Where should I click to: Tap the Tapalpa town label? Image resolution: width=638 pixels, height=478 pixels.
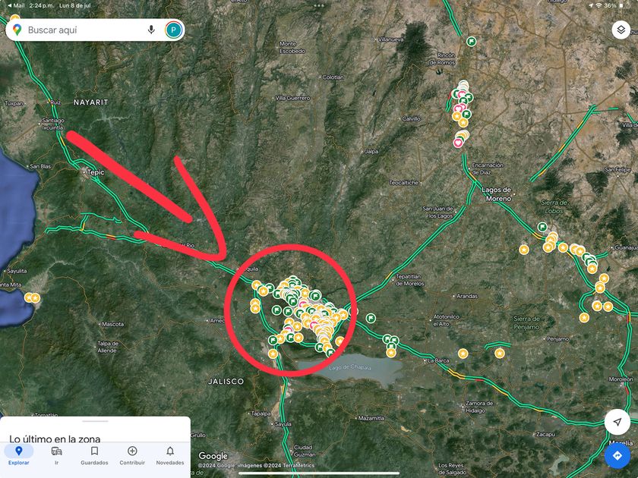(x=261, y=414)
